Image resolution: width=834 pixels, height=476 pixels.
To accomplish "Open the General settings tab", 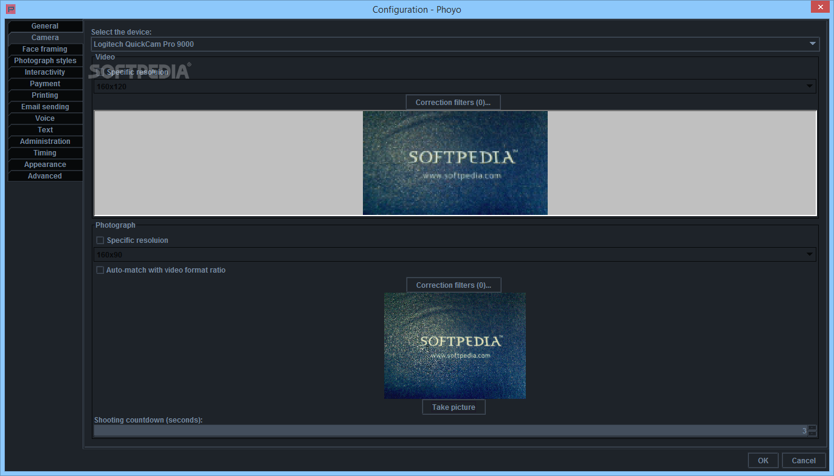I will pos(45,26).
